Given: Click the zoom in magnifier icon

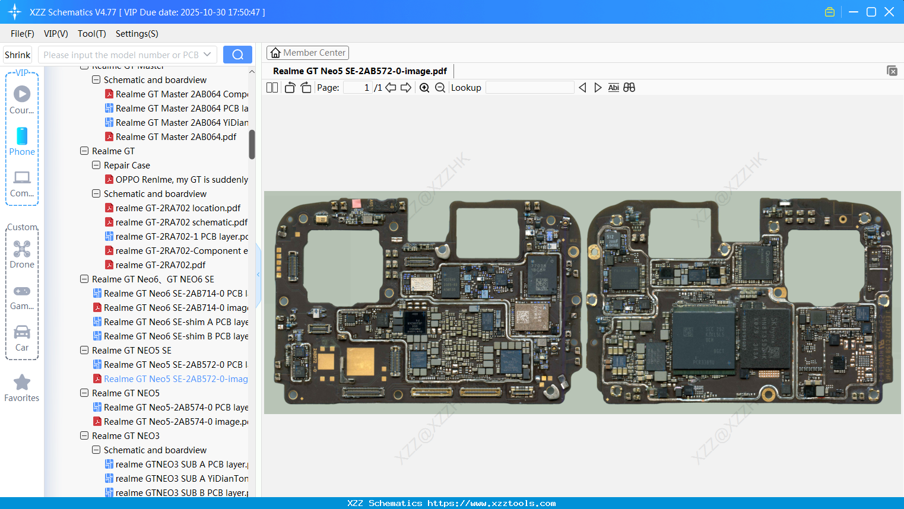Looking at the screenshot, I should (x=424, y=88).
